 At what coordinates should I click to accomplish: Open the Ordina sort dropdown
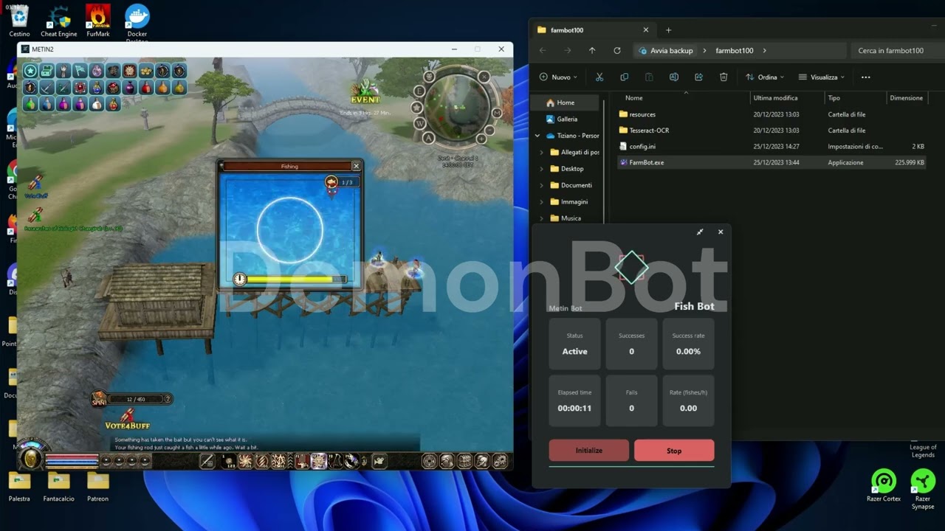(x=765, y=77)
